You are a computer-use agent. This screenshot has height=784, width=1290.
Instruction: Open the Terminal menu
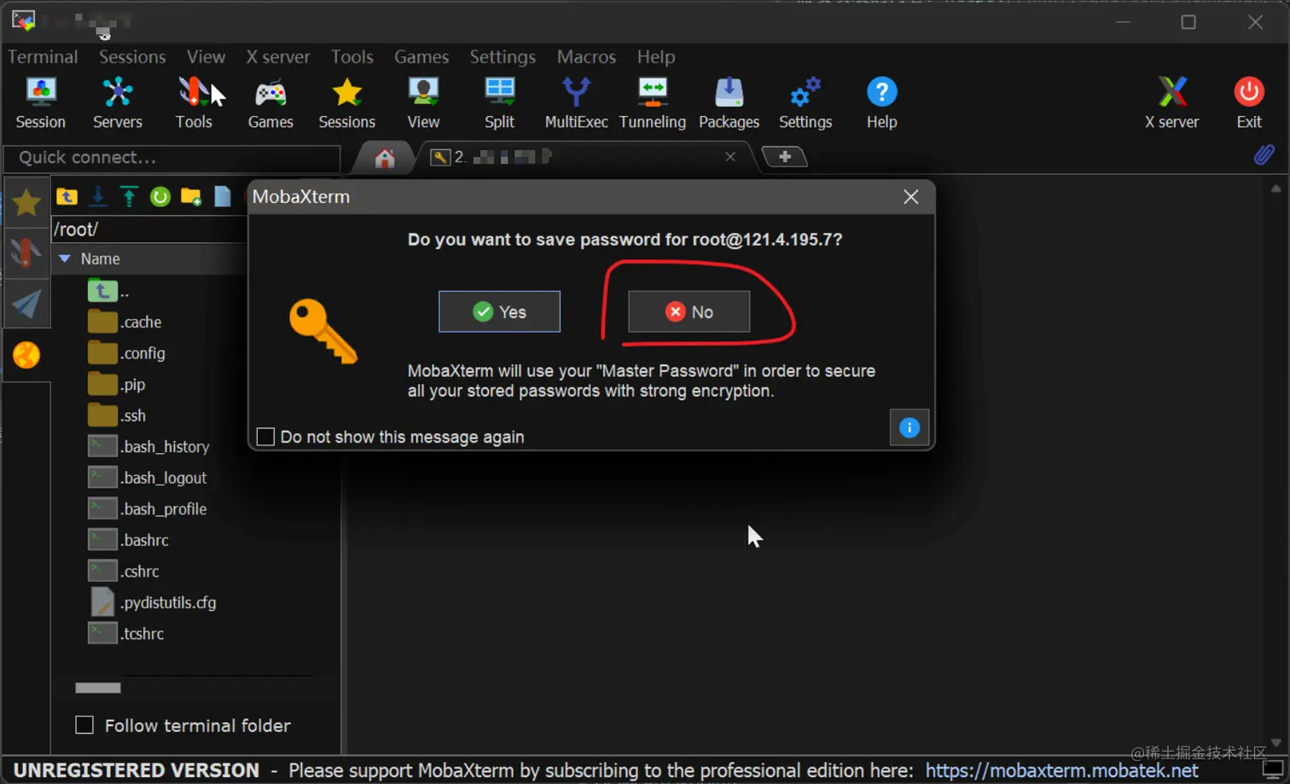click(x=43, y=56)
